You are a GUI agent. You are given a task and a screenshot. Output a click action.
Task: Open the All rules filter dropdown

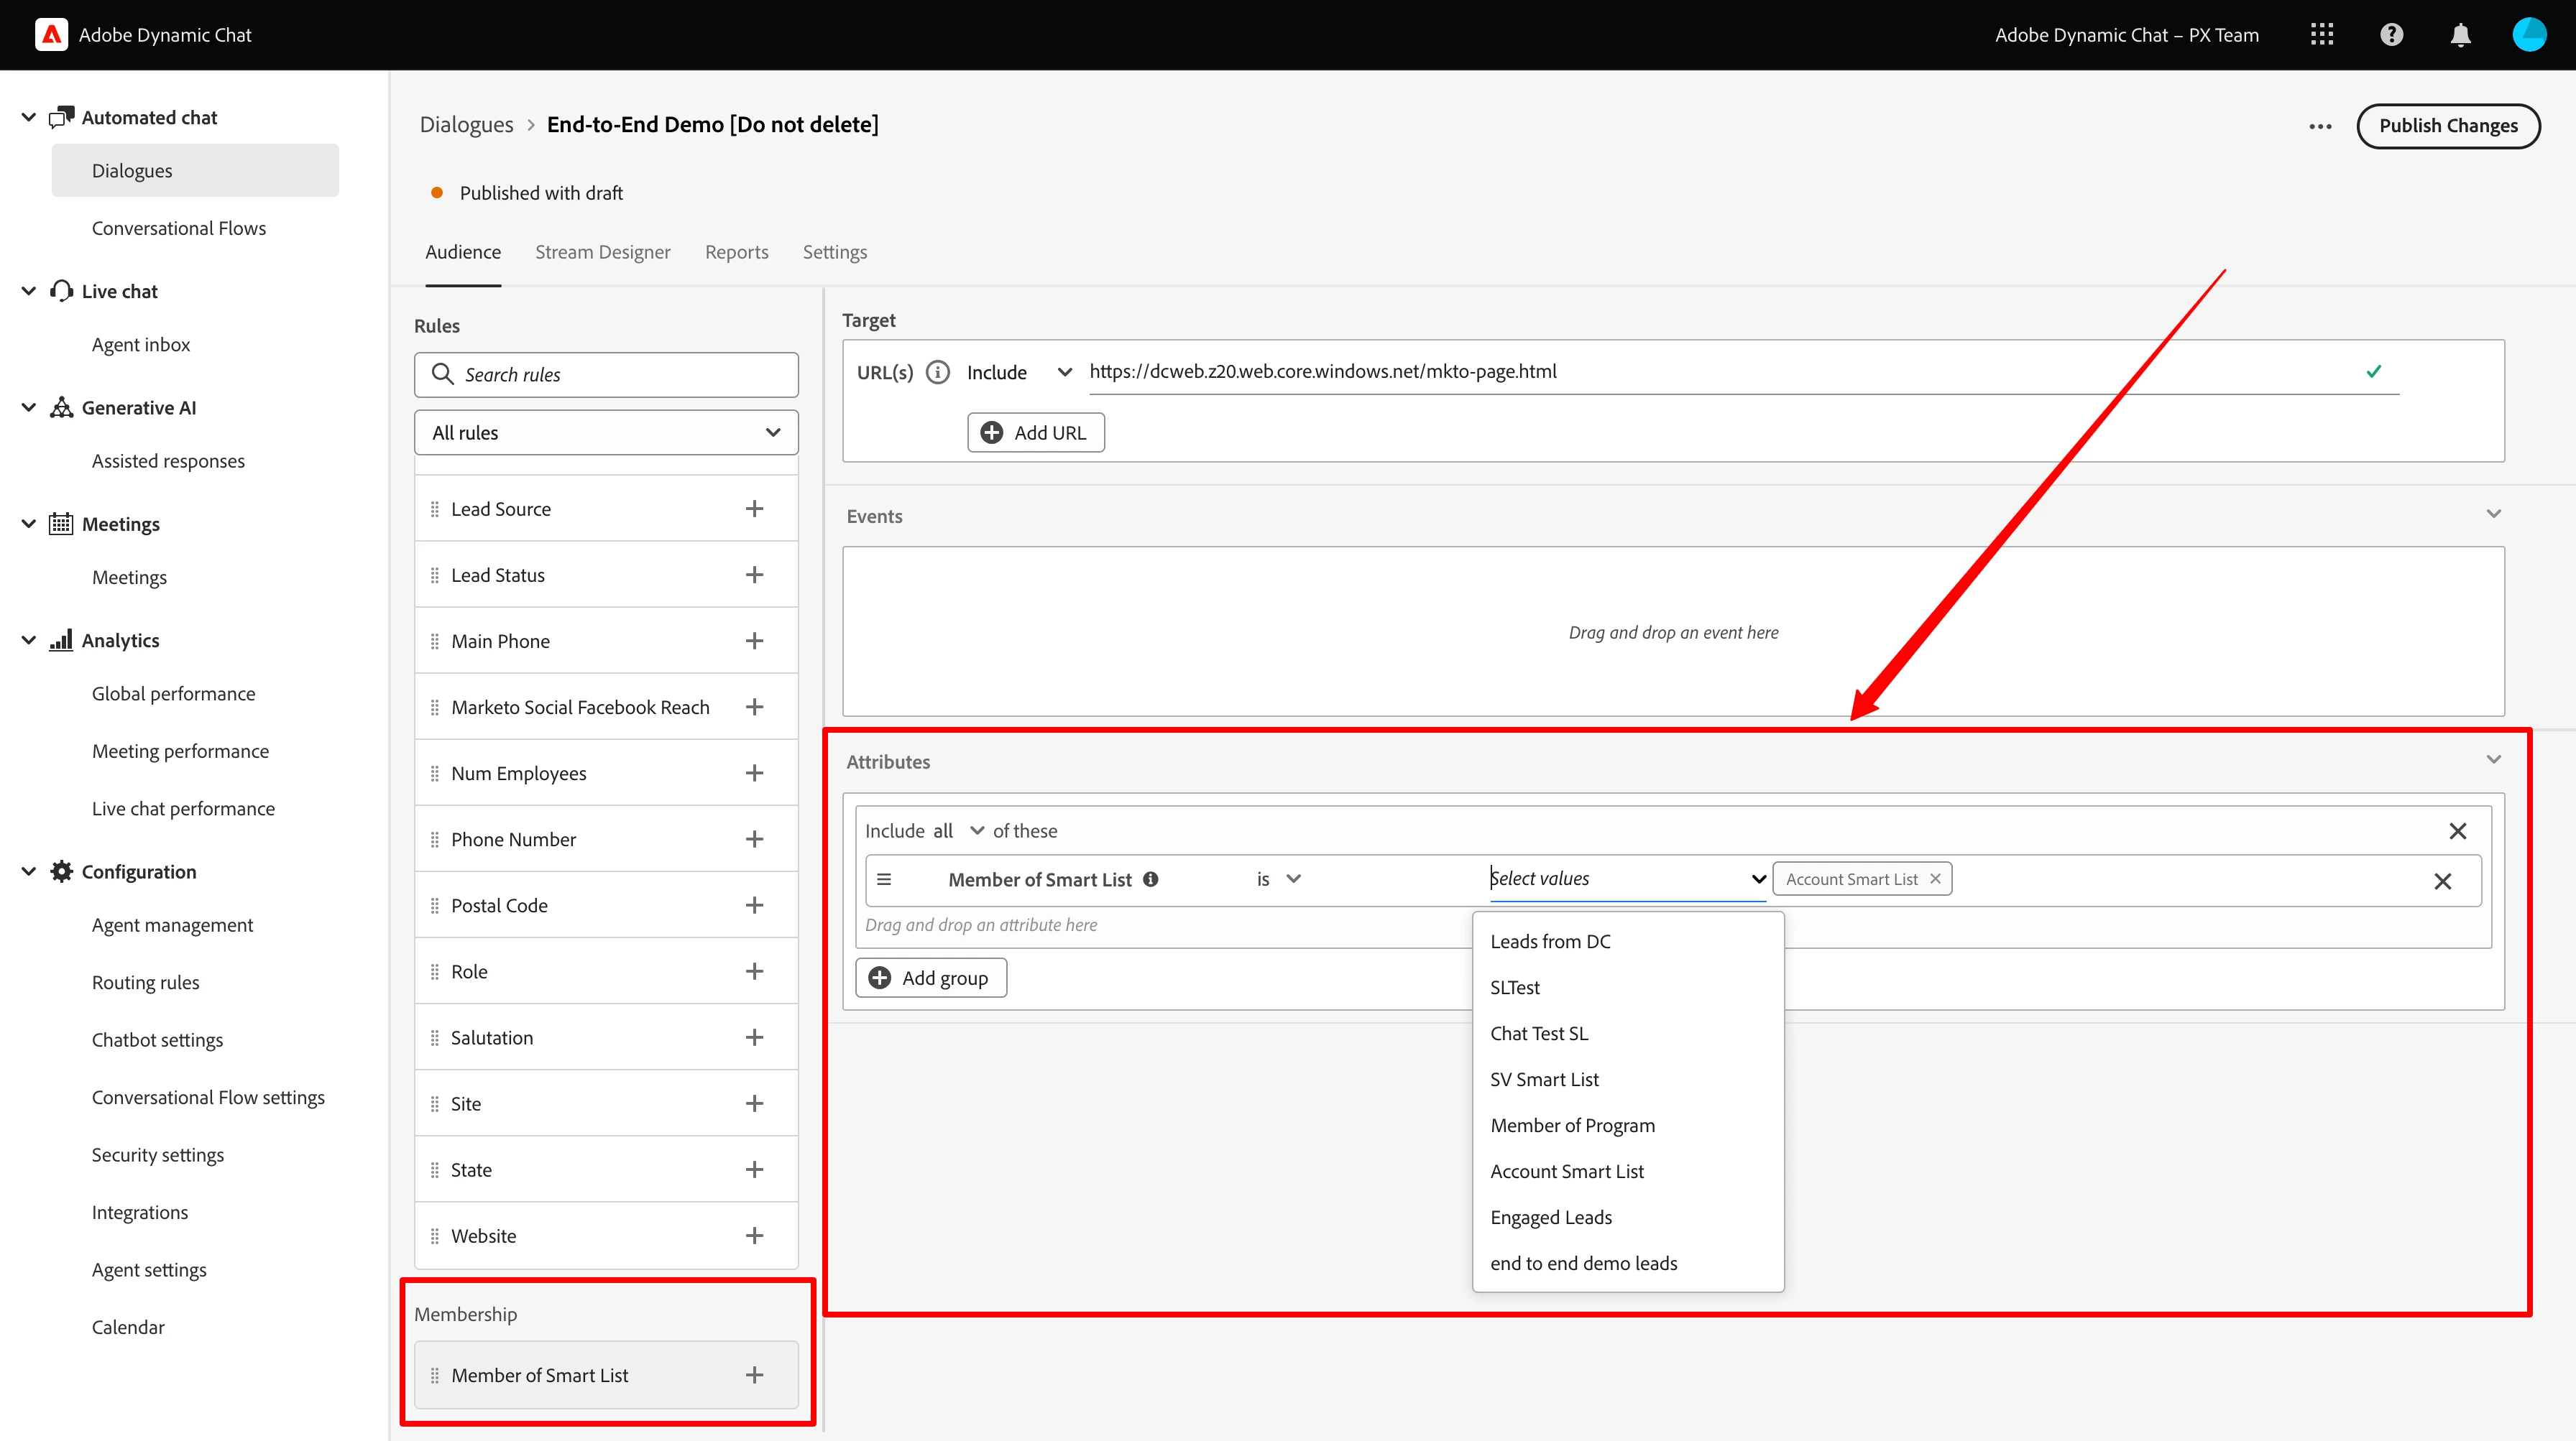606,432
